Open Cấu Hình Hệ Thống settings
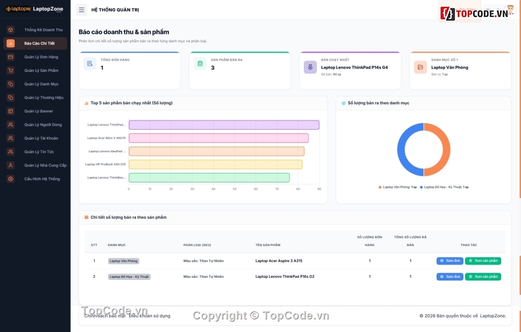 click(35, 179)
